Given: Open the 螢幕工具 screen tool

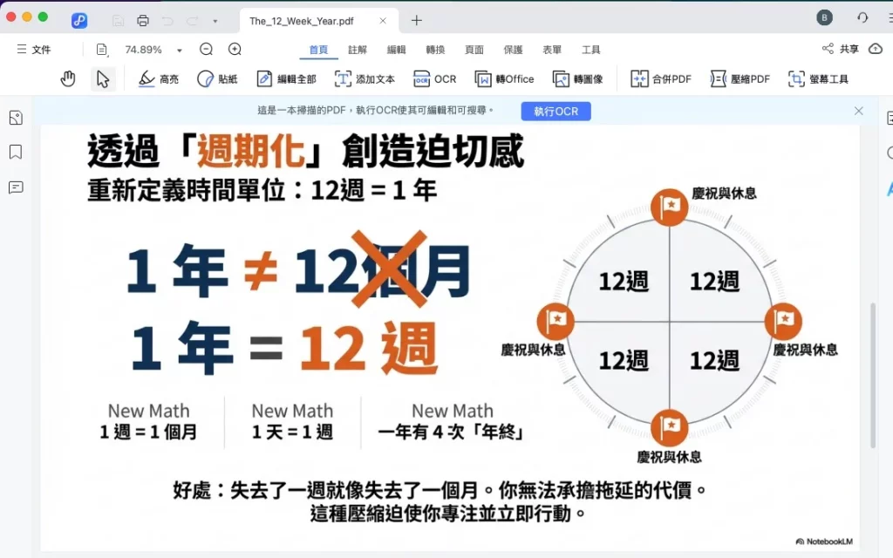Looking at the screenshot, I should click(x=818, y=79).
